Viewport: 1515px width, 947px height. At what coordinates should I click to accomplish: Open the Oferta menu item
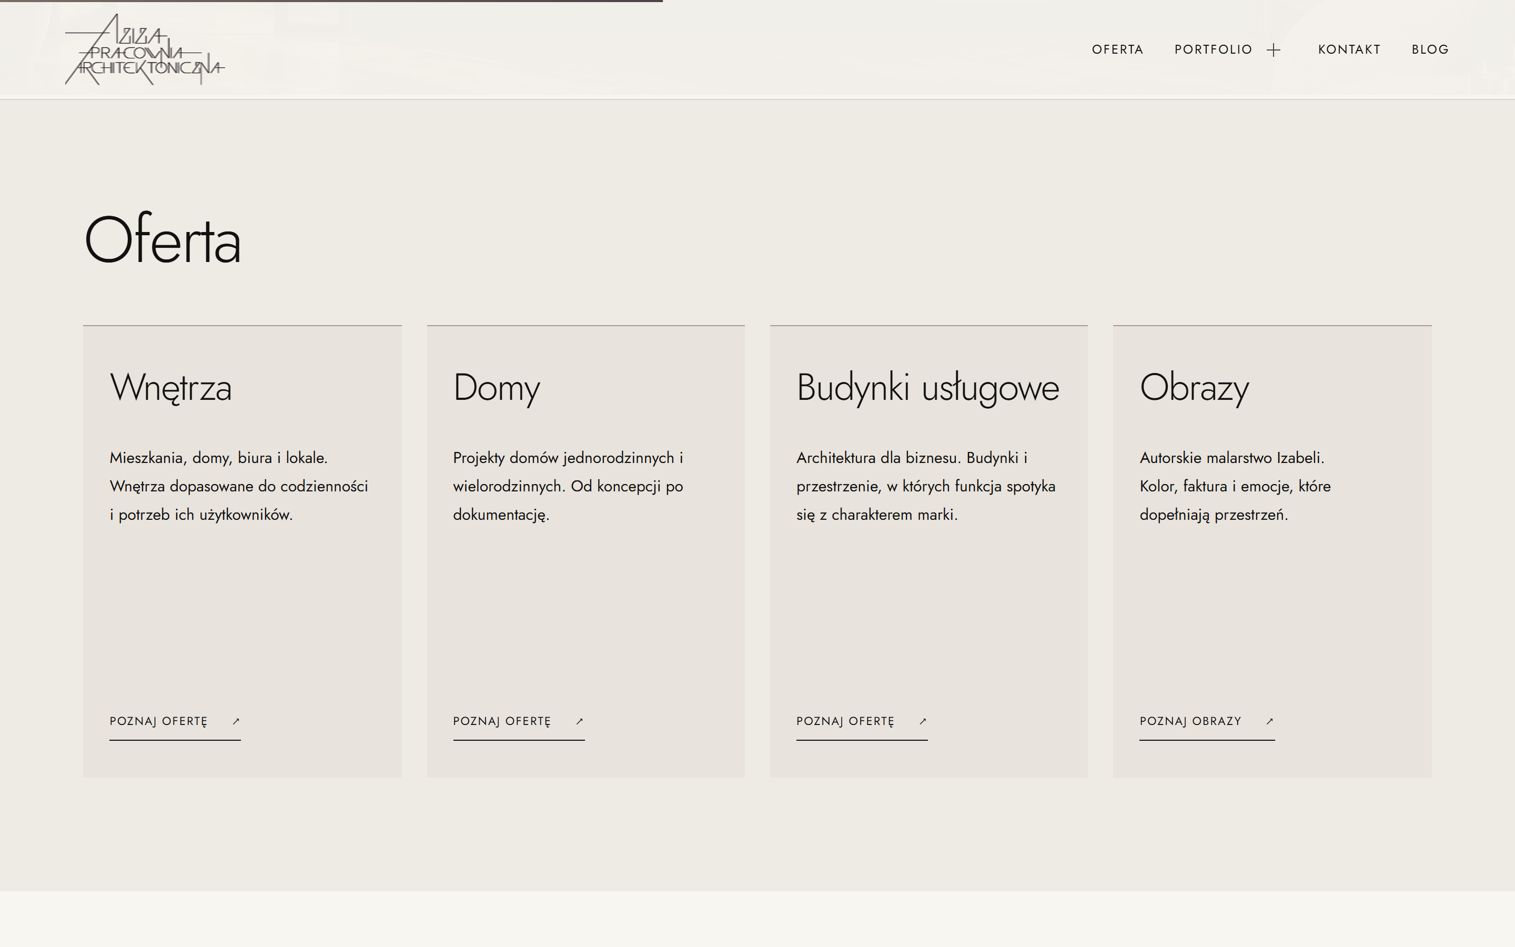[x=1117, y=49]
